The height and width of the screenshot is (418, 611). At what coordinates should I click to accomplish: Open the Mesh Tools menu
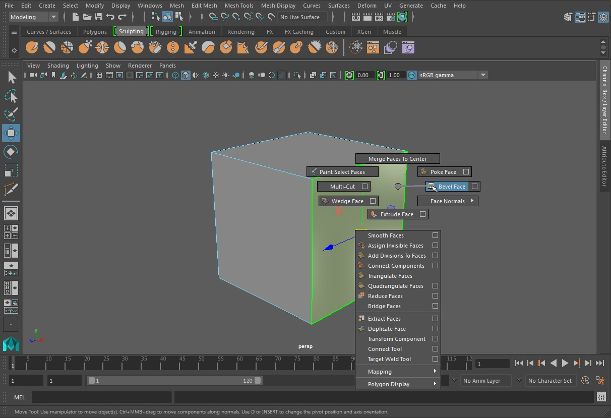pos(239,6)
